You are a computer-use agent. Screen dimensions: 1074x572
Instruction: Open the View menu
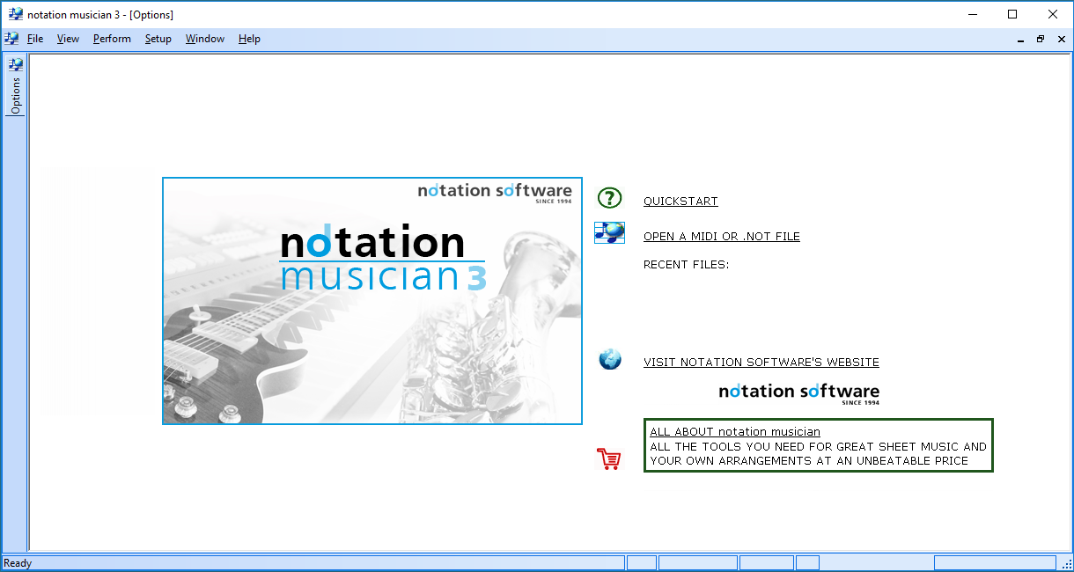(68, 38)
